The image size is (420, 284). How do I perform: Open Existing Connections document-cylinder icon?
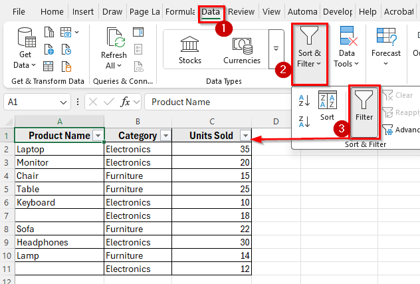(x=66, y=67)
